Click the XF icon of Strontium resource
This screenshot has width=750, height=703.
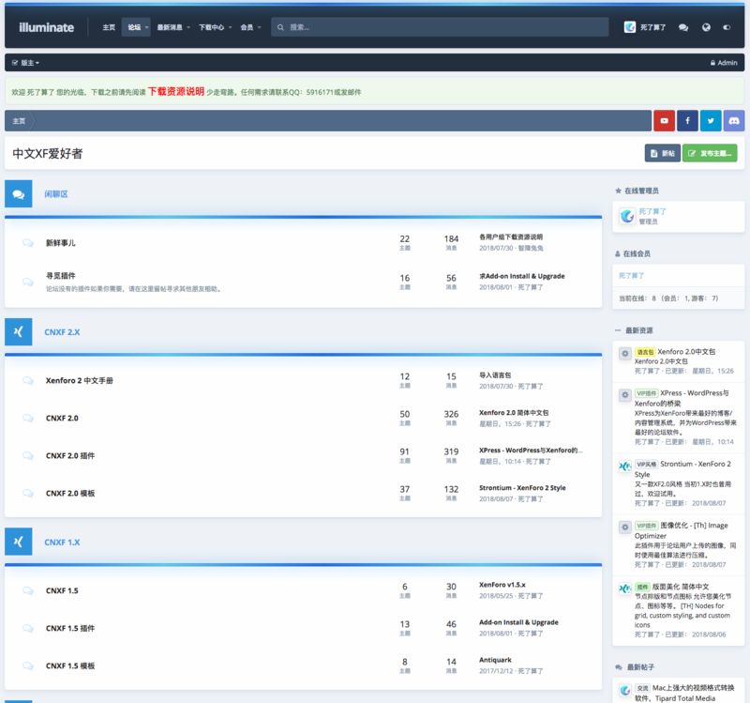click(624, 466)
